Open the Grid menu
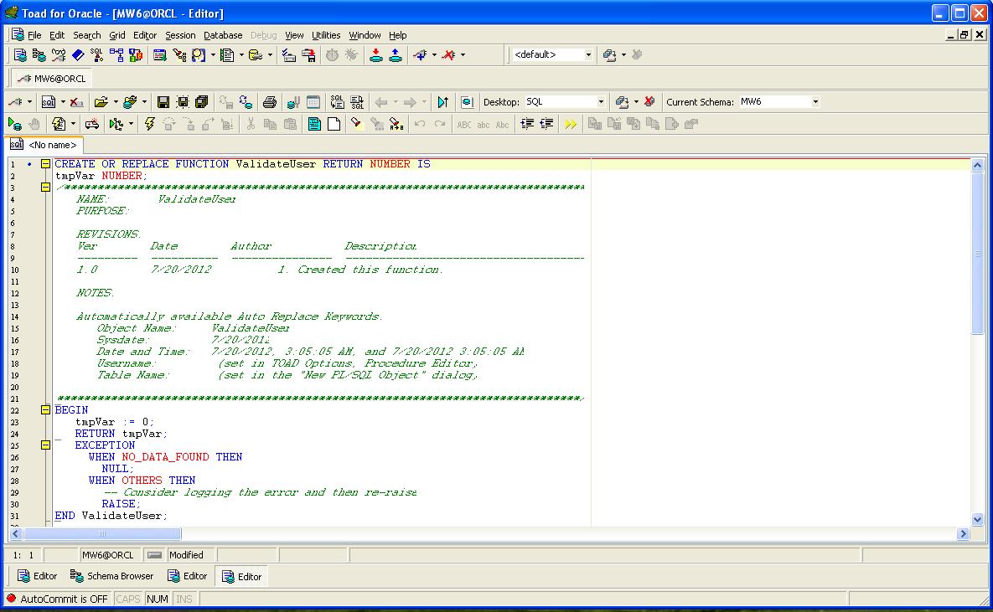This screenshot has height=612, width=993. click(117, 35)
